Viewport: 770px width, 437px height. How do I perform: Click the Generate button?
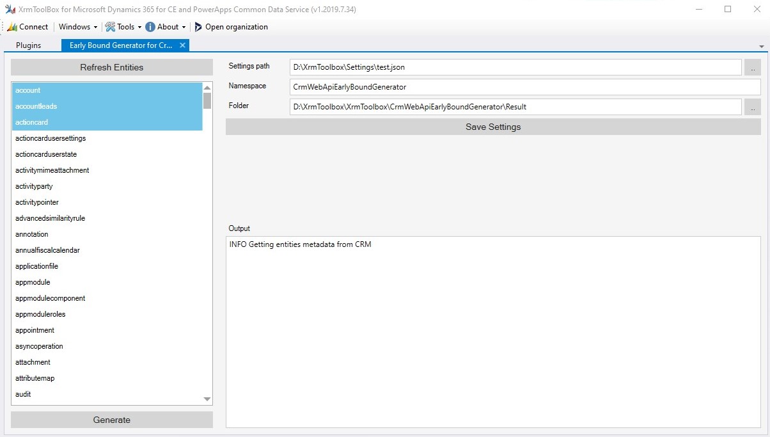pyautogui.click(x=112, y=420)
